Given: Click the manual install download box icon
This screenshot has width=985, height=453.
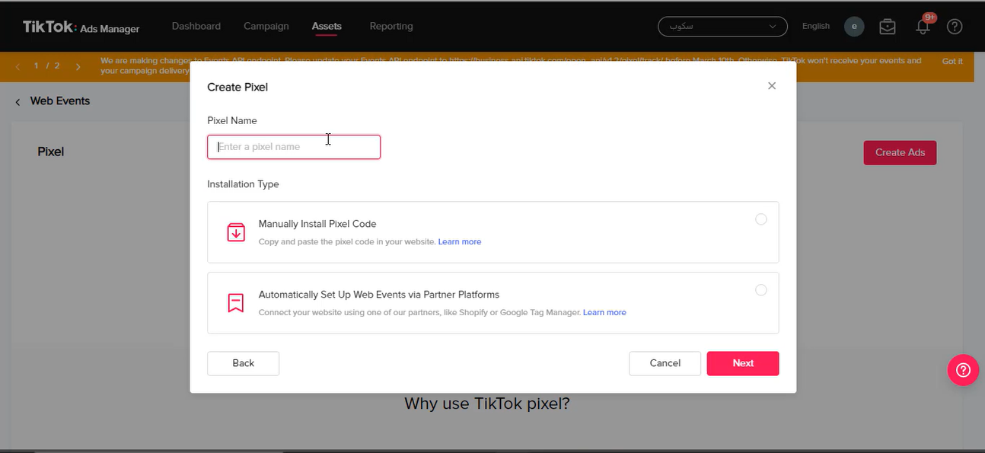Looking at the screenshot, I should coord(236,232).
